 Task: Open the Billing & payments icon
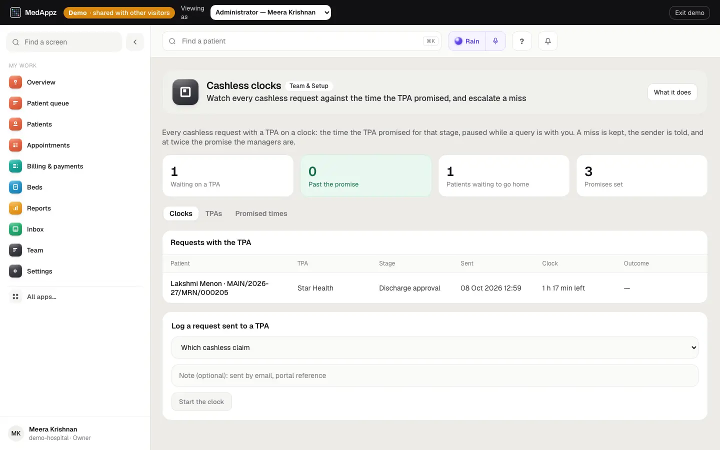tap(15, 166)
